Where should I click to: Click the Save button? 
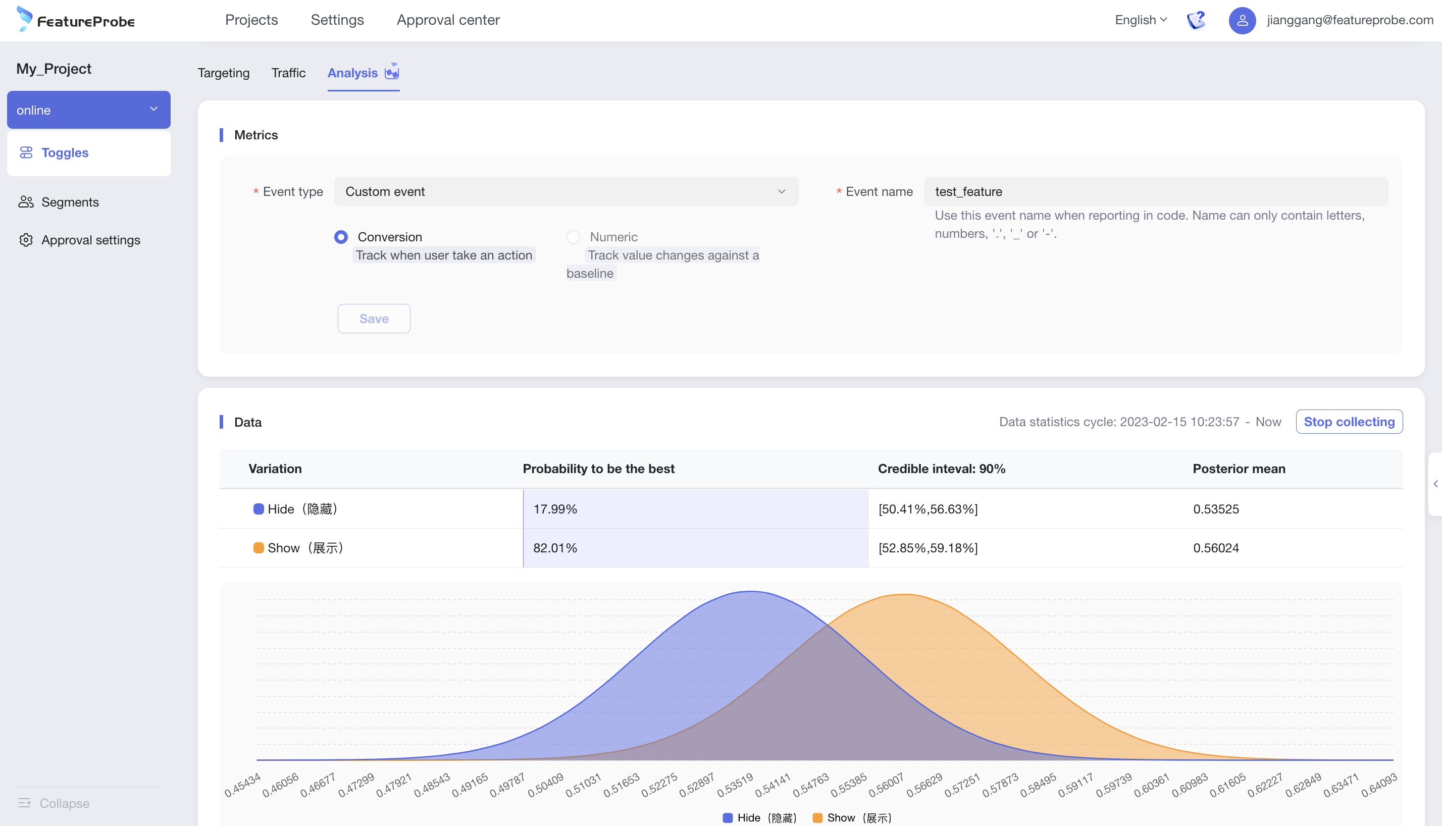point(374,318)
